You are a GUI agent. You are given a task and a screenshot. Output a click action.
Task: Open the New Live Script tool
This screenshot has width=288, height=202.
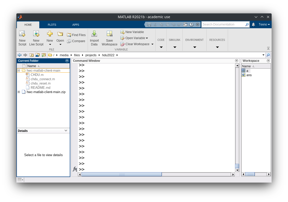tap(36, 34)
